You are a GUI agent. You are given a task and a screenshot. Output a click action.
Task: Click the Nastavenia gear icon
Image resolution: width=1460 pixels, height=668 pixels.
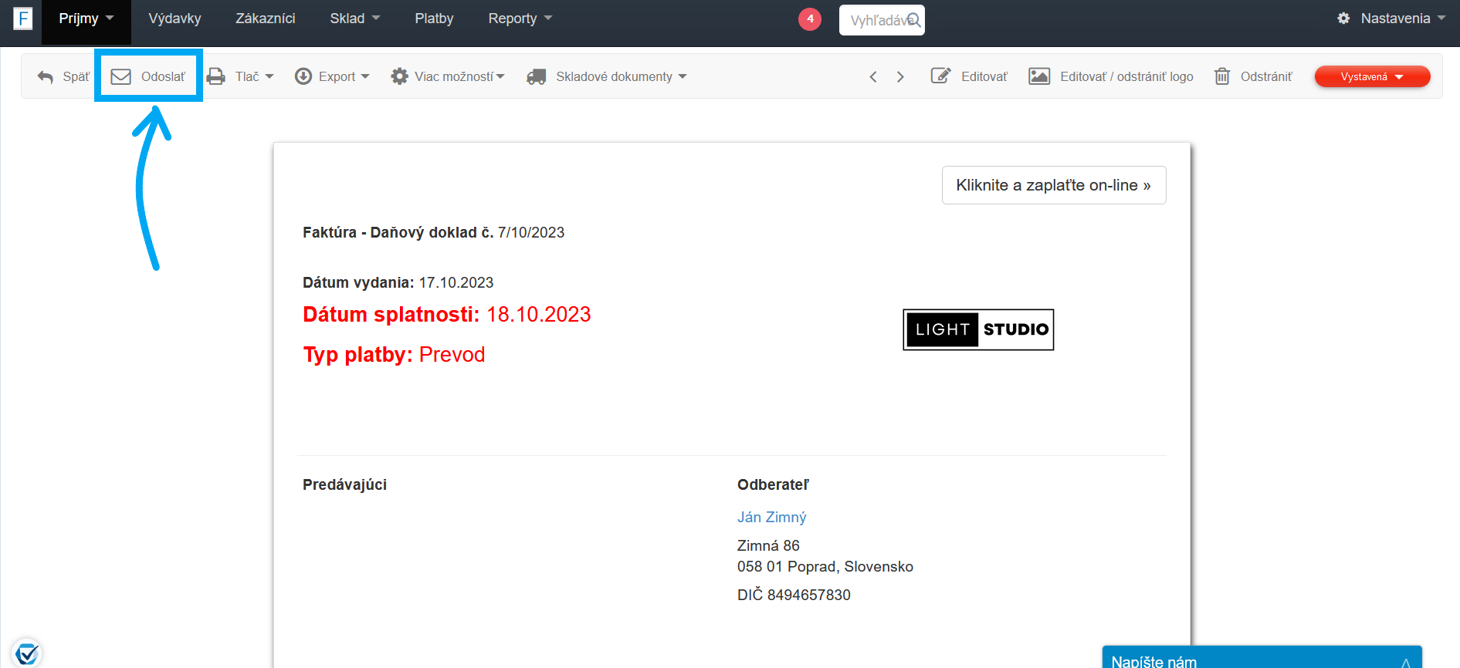1343,19
